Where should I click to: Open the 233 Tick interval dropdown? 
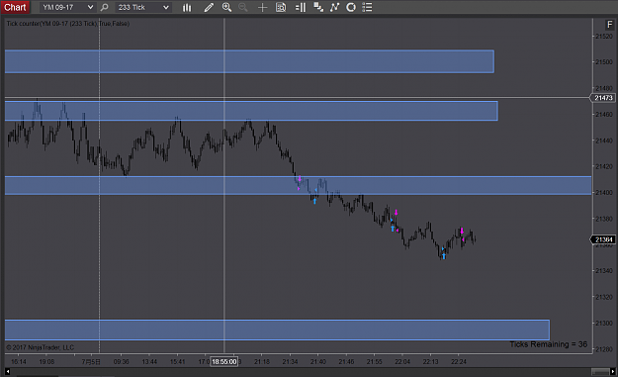pyautogui.click(x=143, y=7)
